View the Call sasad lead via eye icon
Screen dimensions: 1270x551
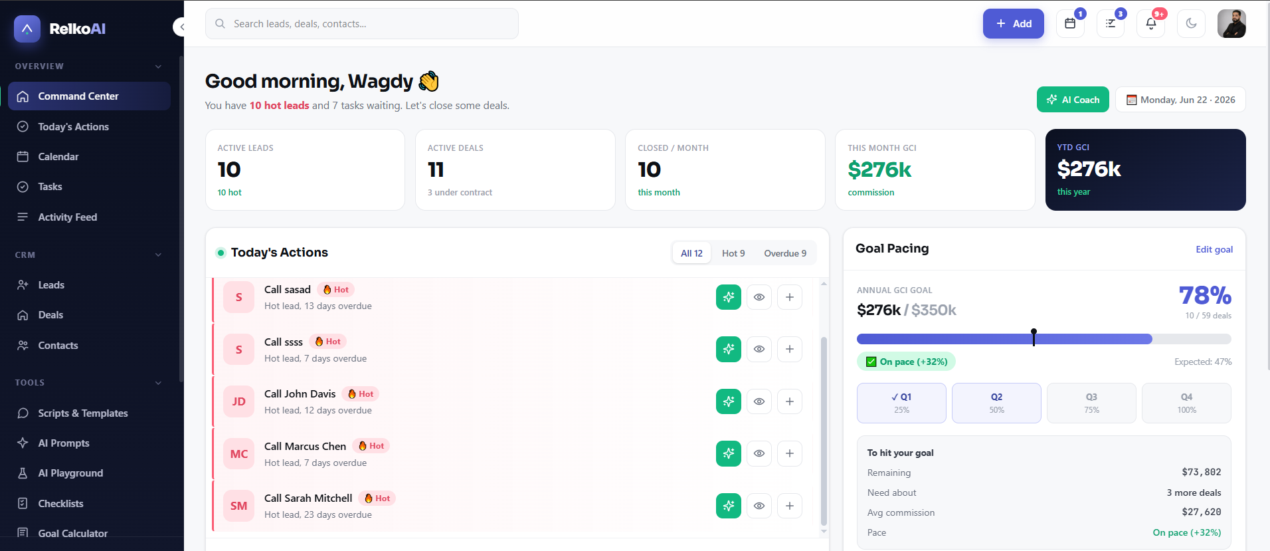pos(759,297)
